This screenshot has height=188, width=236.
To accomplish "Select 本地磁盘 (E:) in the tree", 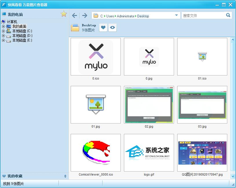I will pyautogui.click(x=22, y=40).
